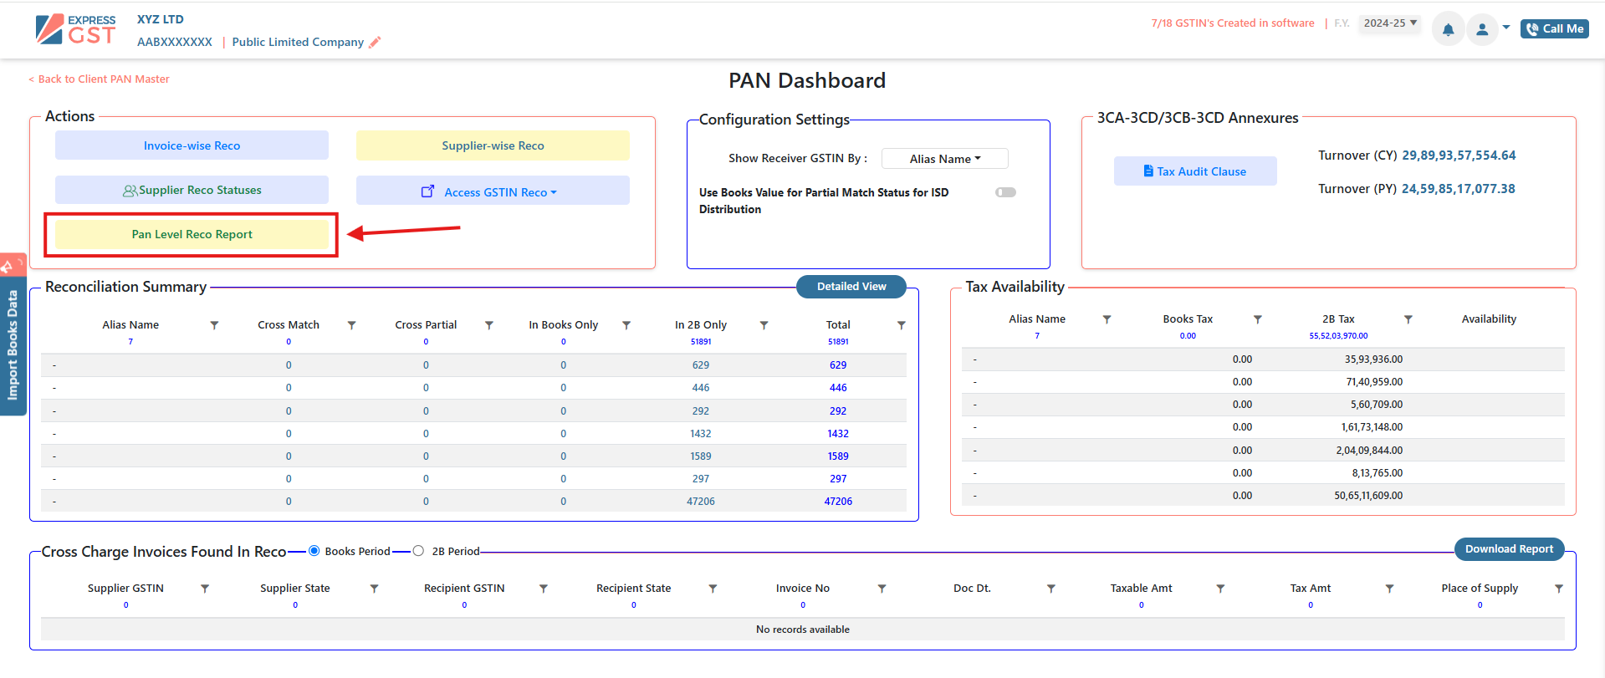
Task: Toggle Use Books Value for ISD switch
Action: (1005, 192)
